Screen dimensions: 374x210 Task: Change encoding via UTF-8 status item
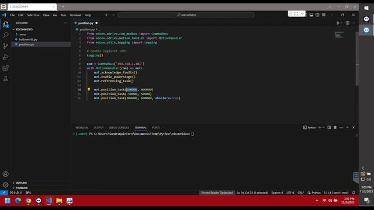[x=290, y=192]
